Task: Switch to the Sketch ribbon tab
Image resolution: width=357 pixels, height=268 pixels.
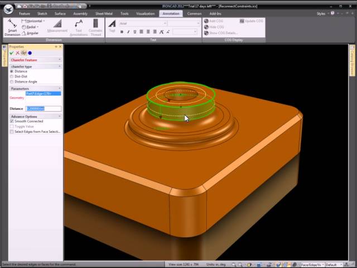Action: (x=42, y=13)
